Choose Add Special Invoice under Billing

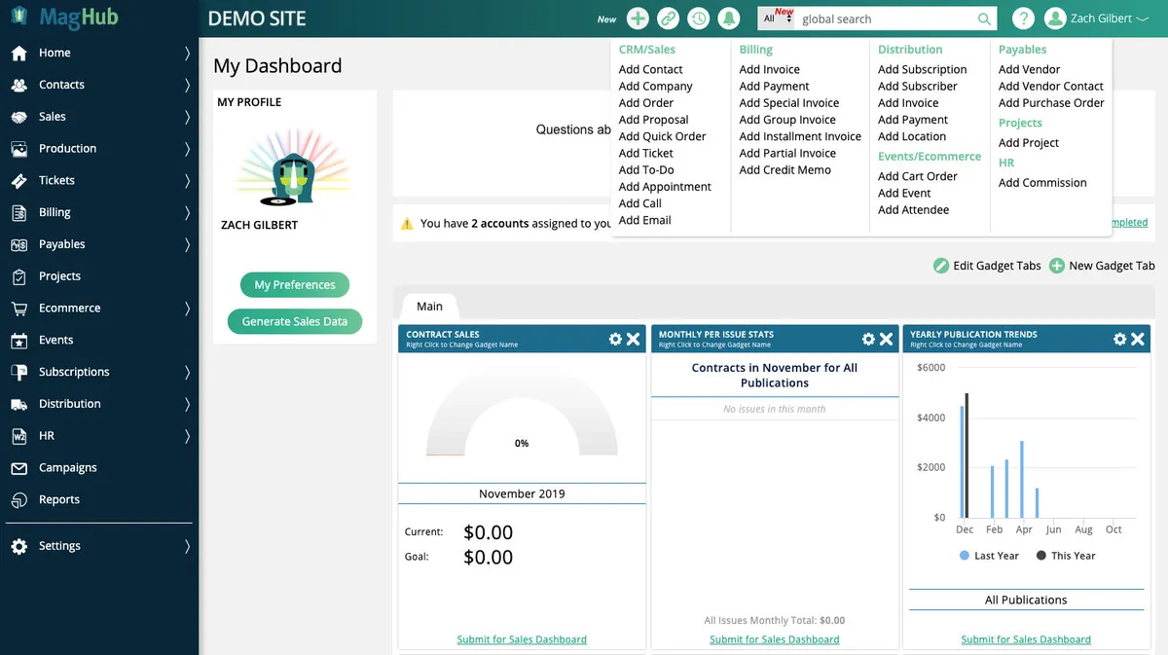click(788, 103)
